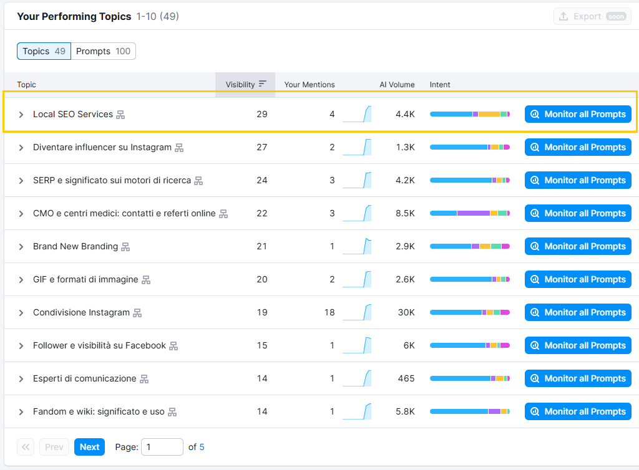Expand the Local SEO Services topic row
The height and width of the screenshot is (470, 639).
pyautogui.click(x=21, y=115)
